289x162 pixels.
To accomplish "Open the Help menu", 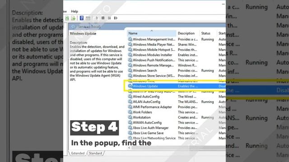I will (75, 11).
